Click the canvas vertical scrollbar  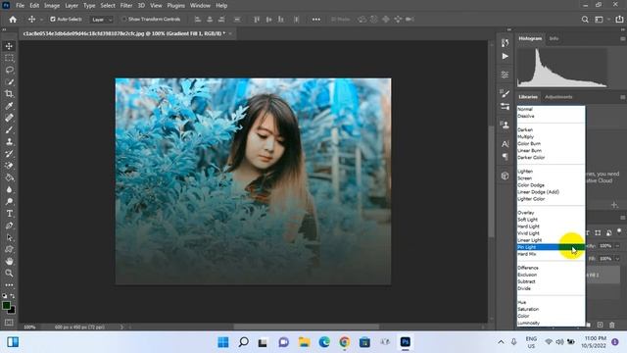pyautogui.click(x=491, y=182)
